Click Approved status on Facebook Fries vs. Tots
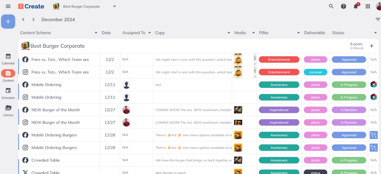Screen dimensions: 381x174 coord(349,60)
